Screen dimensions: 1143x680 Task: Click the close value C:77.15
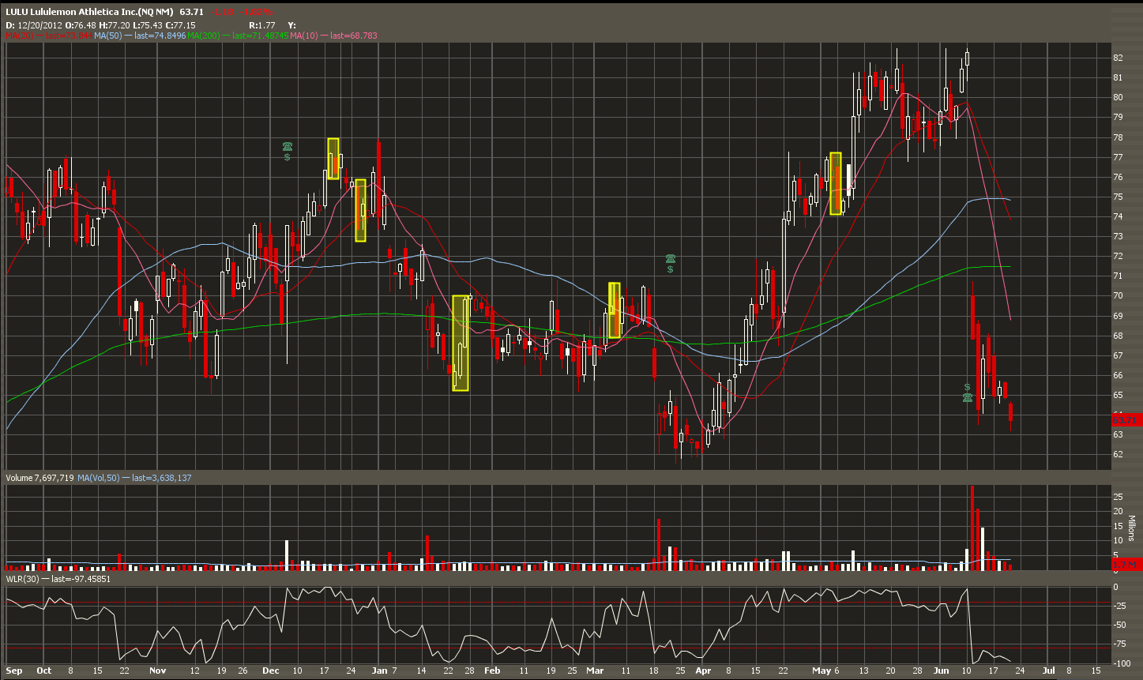[x=180, y=25]
